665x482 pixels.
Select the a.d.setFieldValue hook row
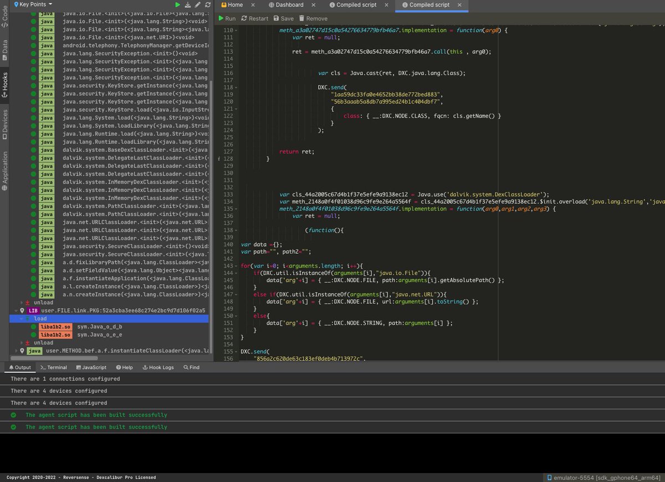(x=109, y=270)
